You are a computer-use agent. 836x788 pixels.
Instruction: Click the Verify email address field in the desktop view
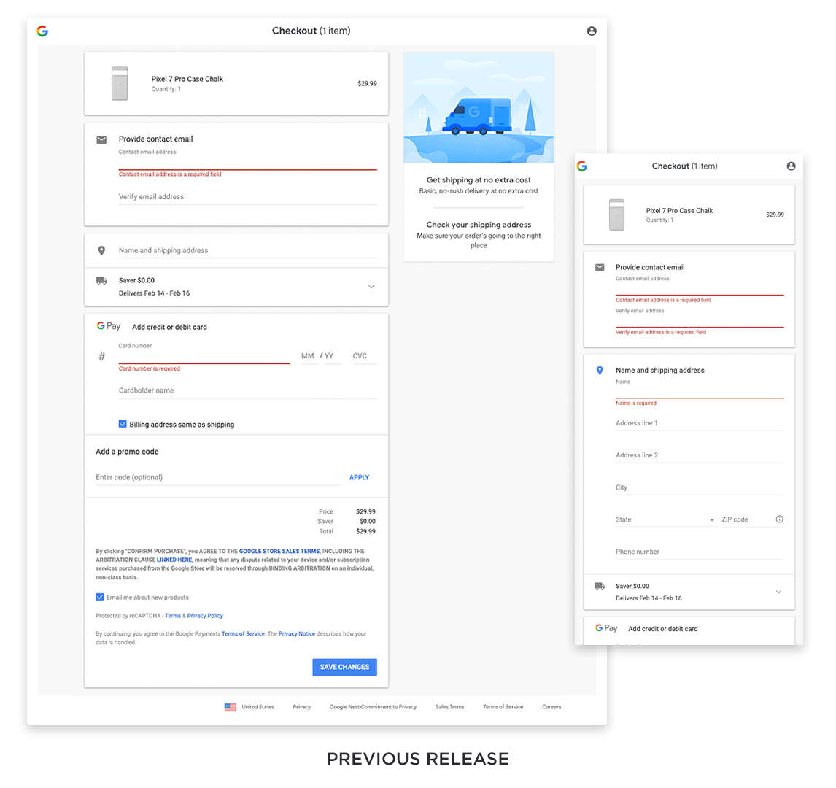(247, 197)
